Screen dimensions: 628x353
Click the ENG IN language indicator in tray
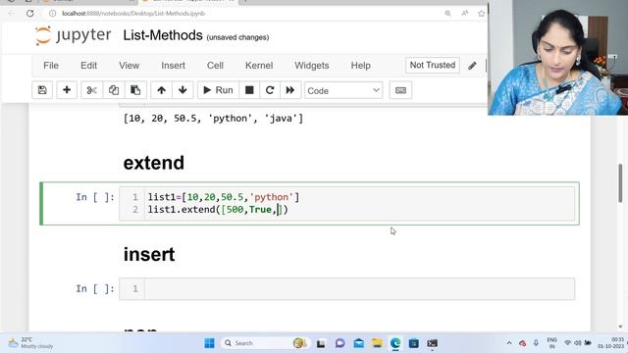(551, 343)
